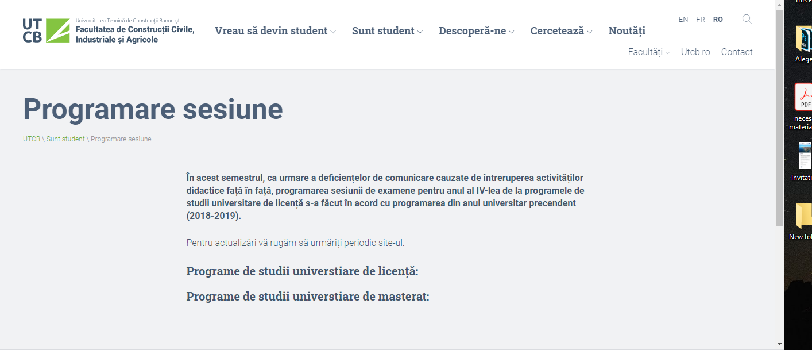Viewport: 812px width, 350px height.
Task: Expand the Cercetează menu
Action: pyautogui.click(x=561, y=31)
